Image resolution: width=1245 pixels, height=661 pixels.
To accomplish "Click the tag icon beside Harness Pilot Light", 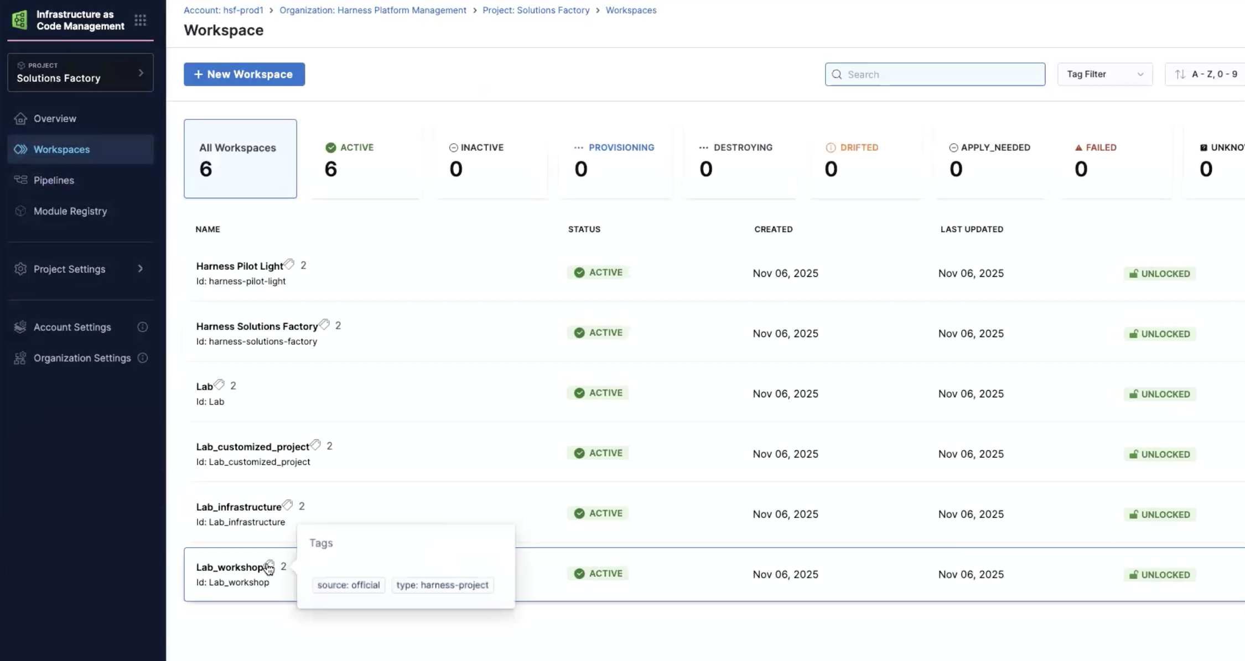I will 289,265.
